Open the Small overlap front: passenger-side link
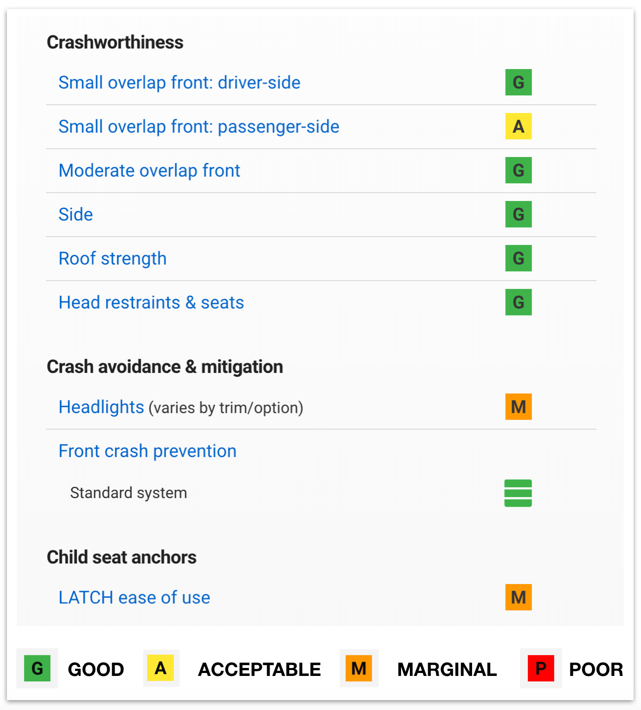The width and height of the screenshot is (641, 710). coord(199,126)
